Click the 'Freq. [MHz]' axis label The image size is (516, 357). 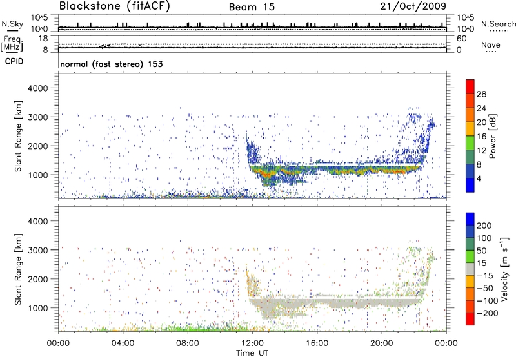coord(12,43)
